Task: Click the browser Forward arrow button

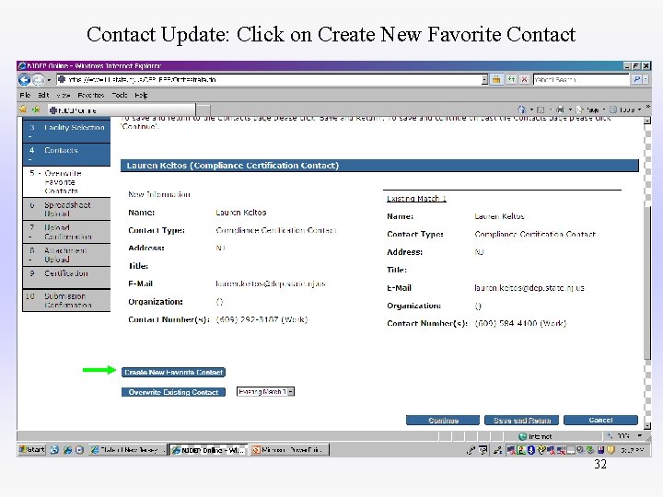Action: [38, 80]
